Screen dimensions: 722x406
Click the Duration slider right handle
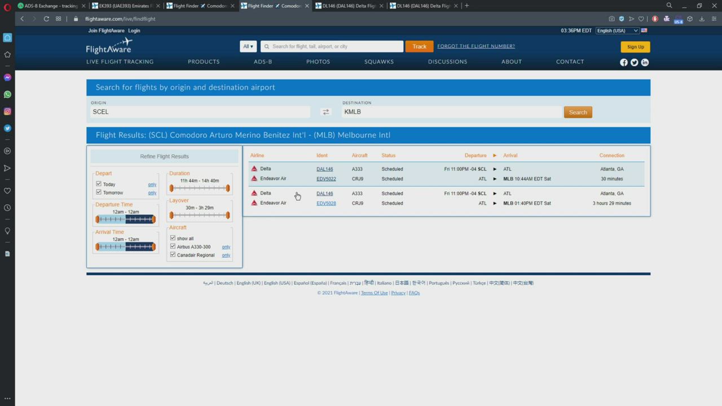coord(228,188)
